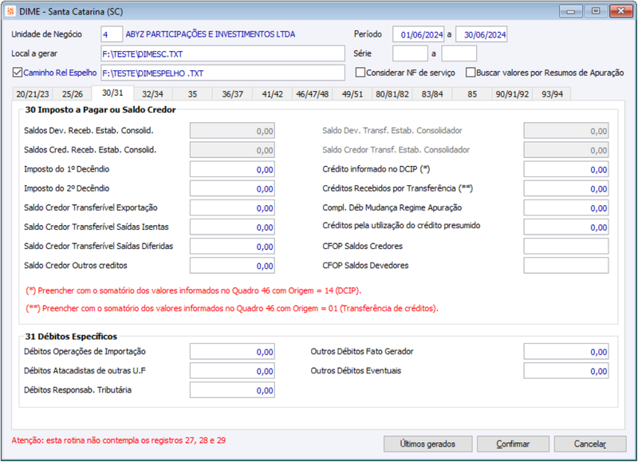This screenshot has width=638, height=462.
Task: Focus Créditos pela utilização do crédito presumido field
Action: pos(566,227)
